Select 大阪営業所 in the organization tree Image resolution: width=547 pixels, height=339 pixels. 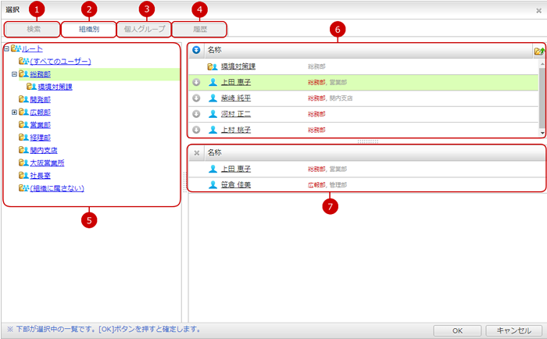click(47, 163)
